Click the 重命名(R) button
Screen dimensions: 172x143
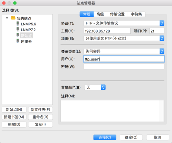(x=40, y=117)
